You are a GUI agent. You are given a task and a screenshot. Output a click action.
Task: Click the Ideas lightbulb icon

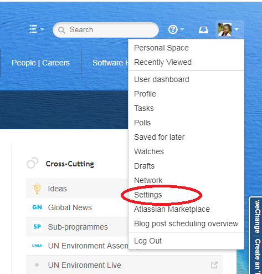[x=37, y=189]
